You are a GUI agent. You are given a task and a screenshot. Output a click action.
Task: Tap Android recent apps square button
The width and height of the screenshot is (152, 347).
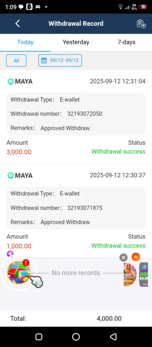[x=39, y=337]
